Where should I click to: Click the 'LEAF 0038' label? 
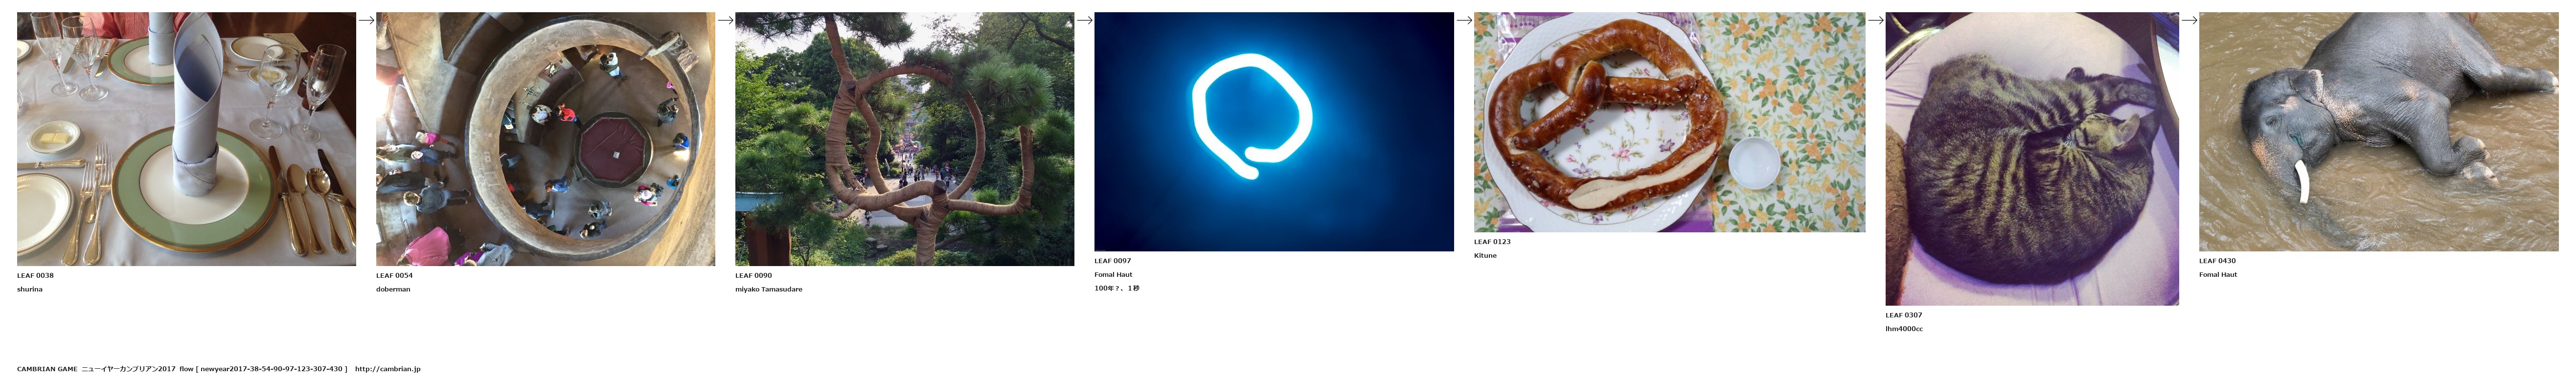click(35, 275)
